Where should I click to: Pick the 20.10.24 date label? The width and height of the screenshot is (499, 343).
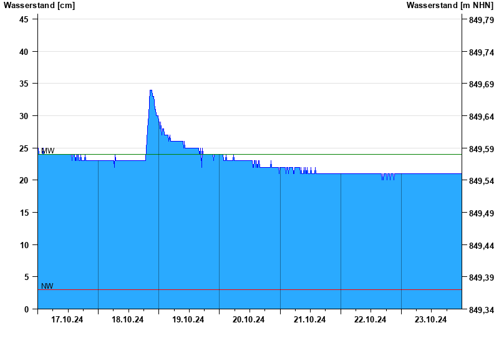(248, 319)
